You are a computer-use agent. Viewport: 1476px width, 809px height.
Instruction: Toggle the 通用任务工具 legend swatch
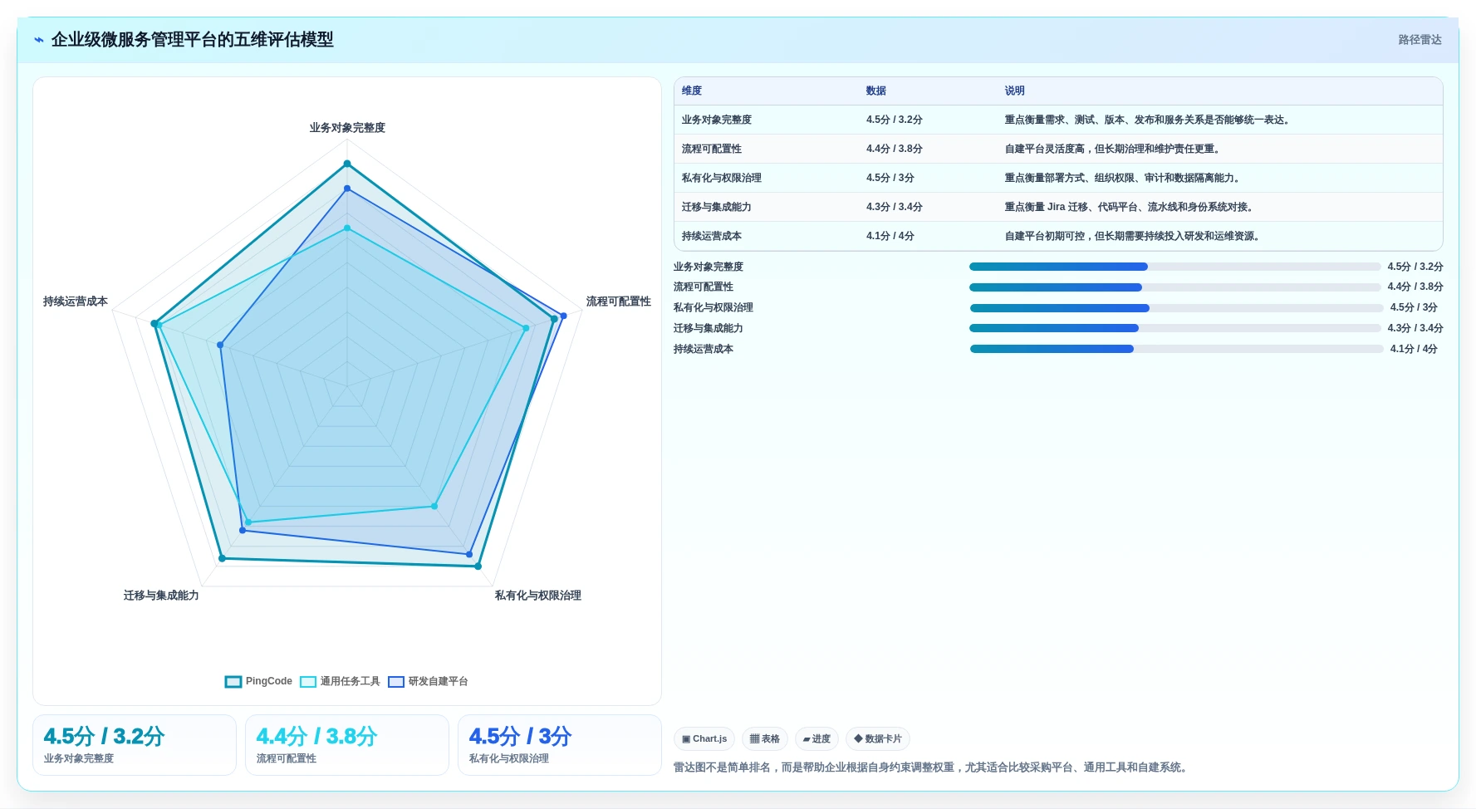point(308,682)
